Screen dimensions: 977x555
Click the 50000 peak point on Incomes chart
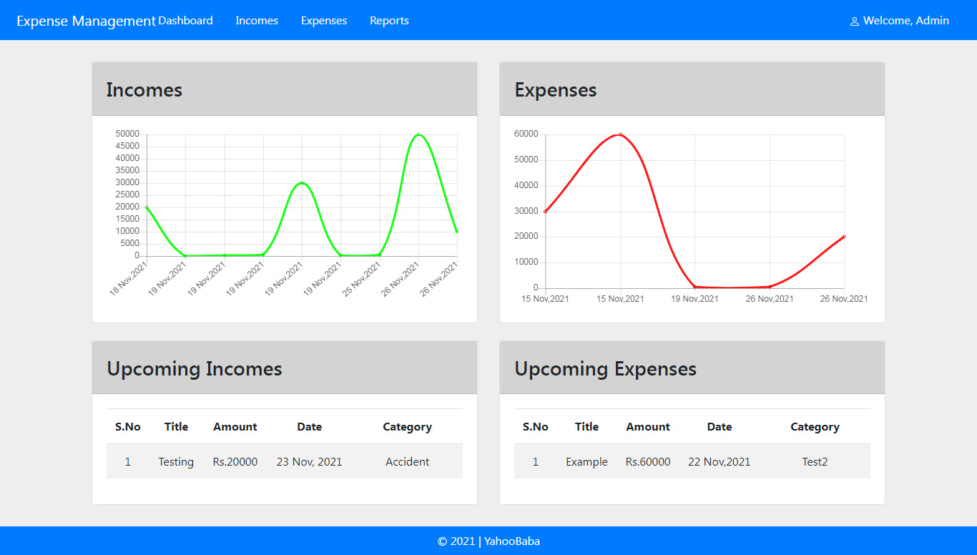click(418, 134)
